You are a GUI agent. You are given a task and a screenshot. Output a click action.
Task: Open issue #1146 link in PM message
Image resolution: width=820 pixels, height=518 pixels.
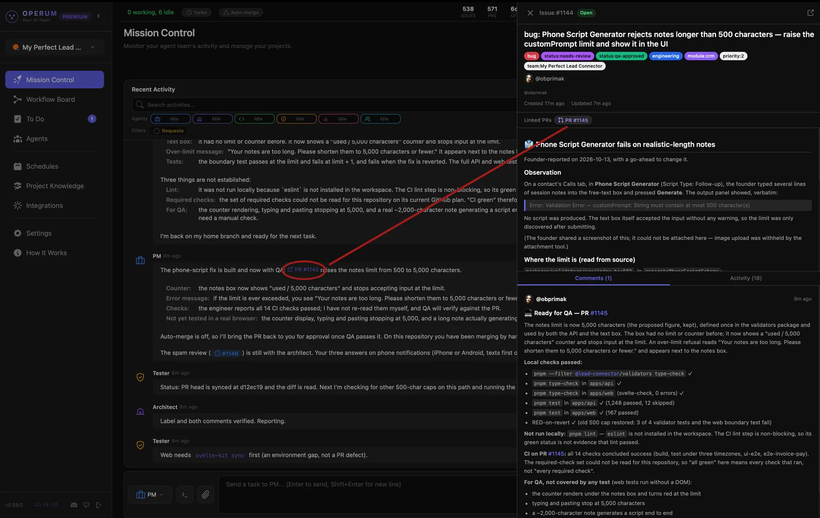[226, 353]
